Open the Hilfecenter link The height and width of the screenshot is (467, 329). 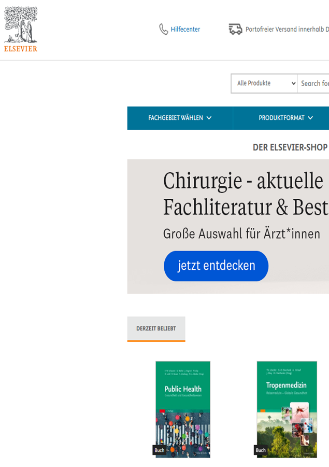pyautogui.click(x=185, y=29)
